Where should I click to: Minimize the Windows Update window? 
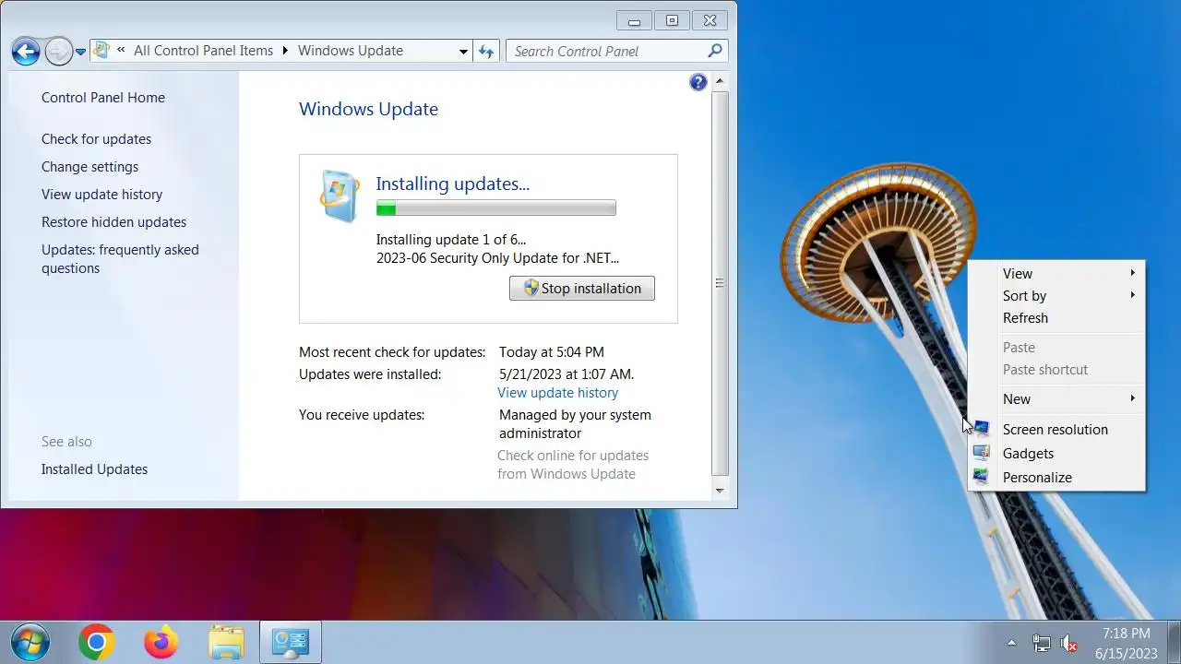pos(634,20)
